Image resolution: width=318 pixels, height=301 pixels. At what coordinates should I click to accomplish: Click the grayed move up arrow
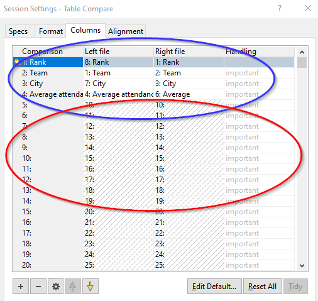[73, 286]
